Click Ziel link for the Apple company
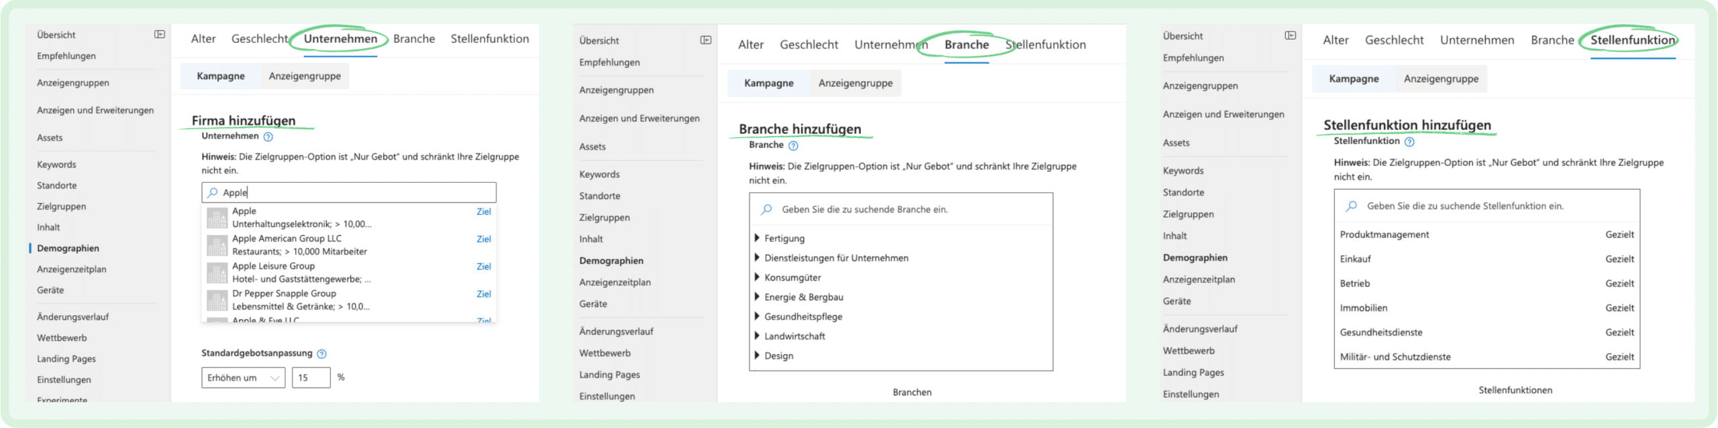 coord(484,212)
